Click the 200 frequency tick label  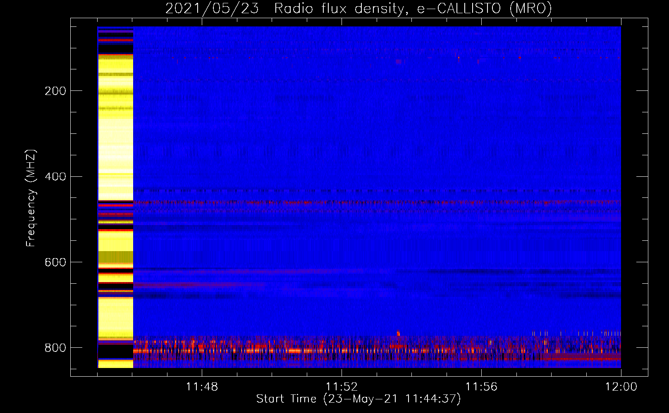click(55, 91)
